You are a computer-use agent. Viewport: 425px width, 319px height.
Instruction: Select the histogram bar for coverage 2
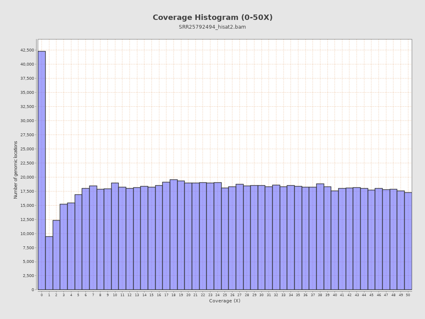[x=56, y=255]
